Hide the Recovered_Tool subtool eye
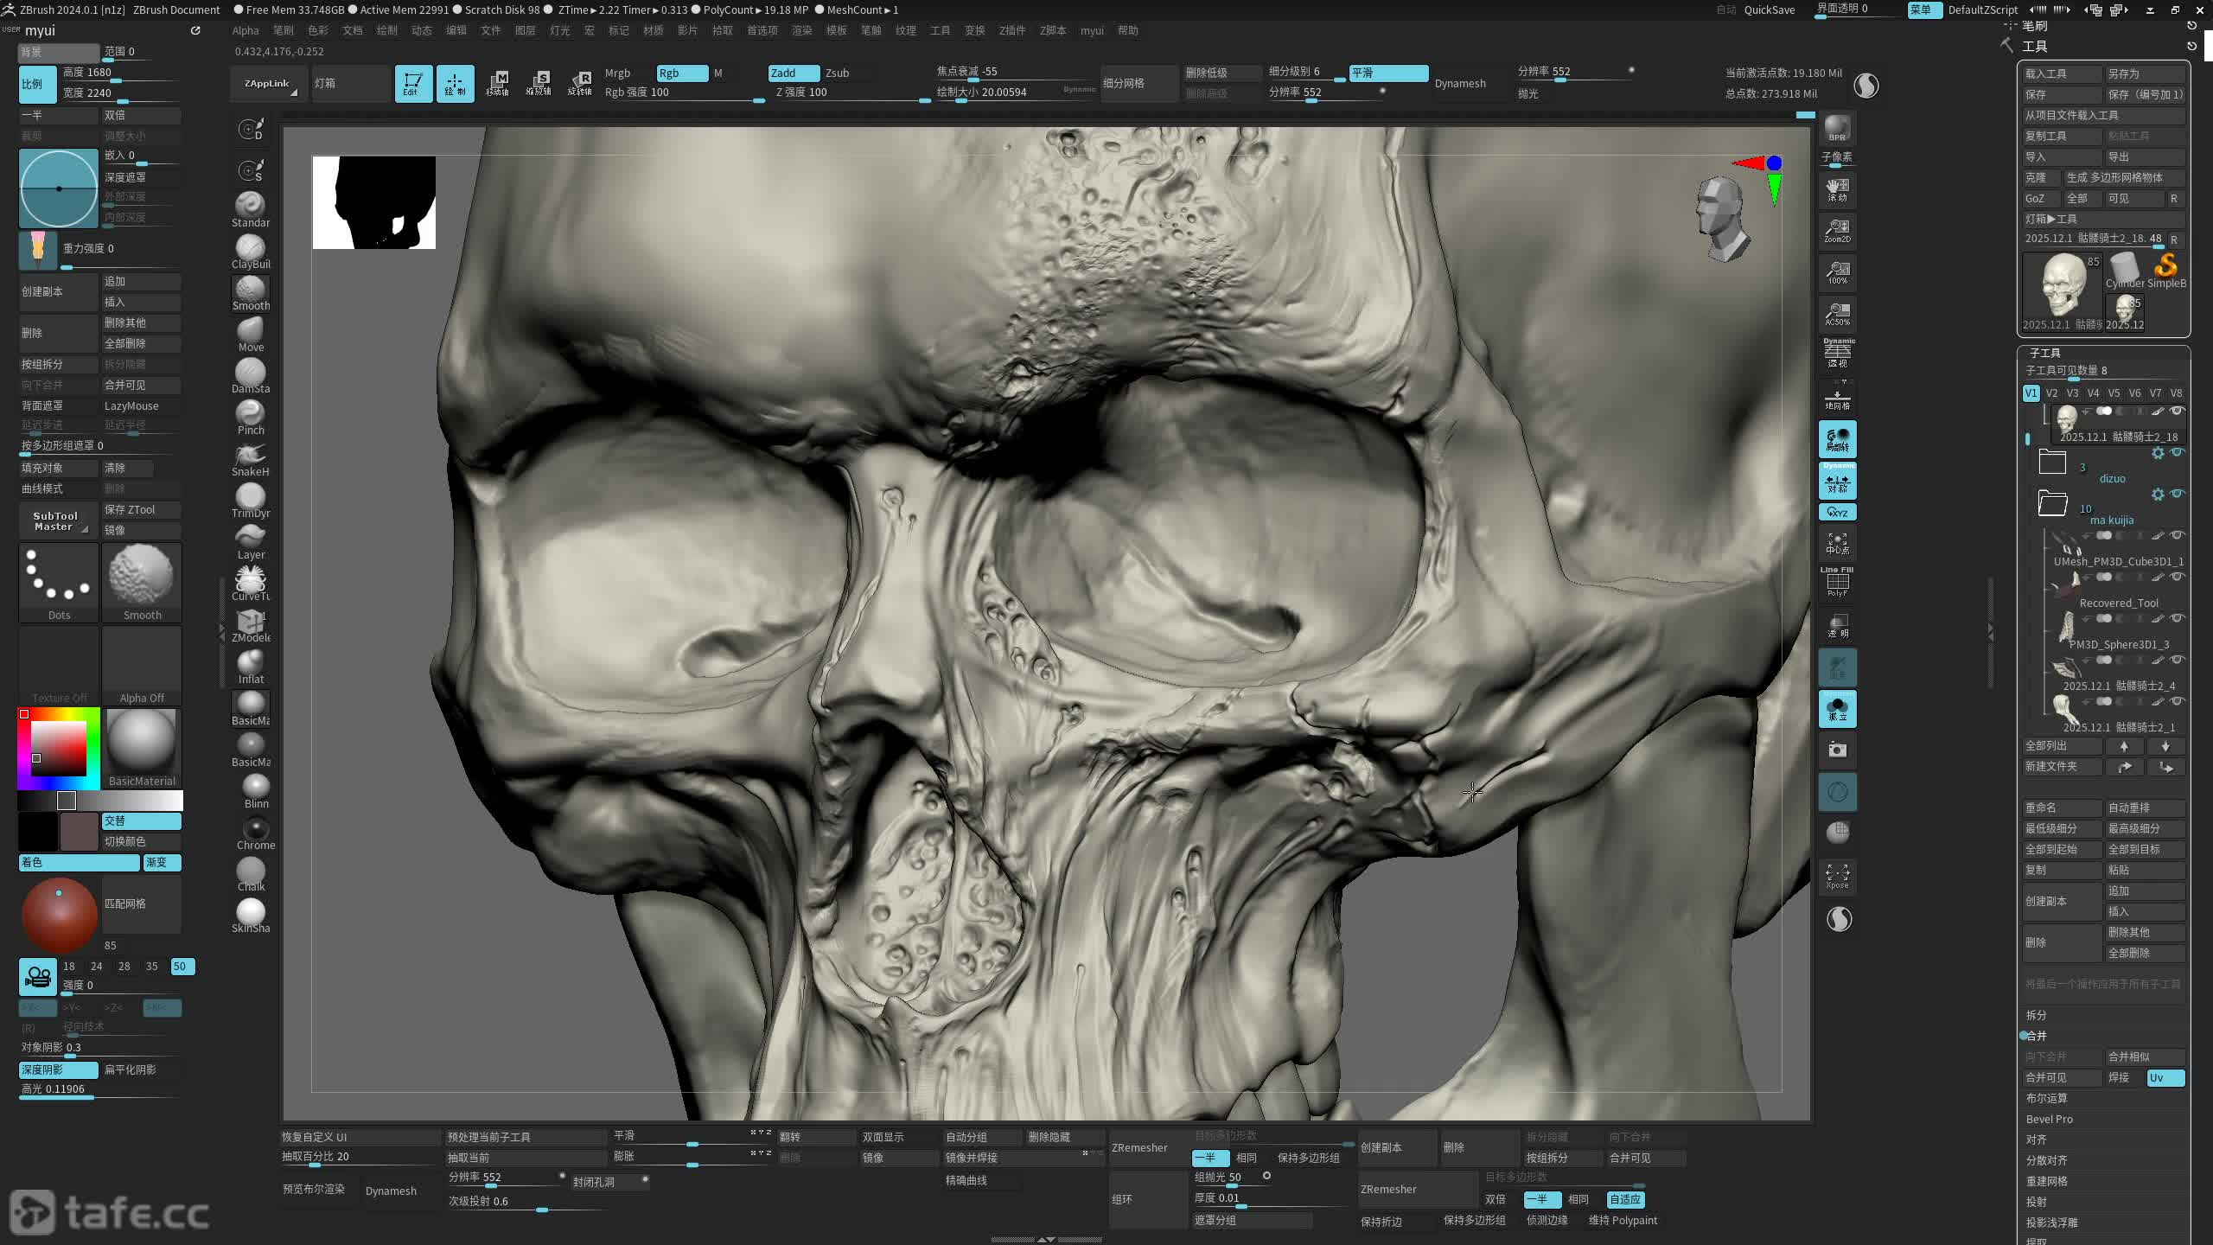The image size is (2213, 1245). tap(2177, 578)
